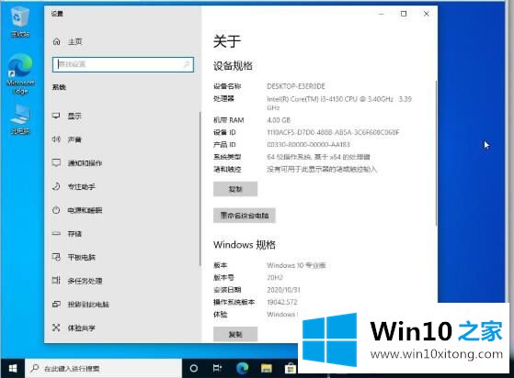Select the Microsoft Edge desktop shortcut
The width and height of the screenshot is (514, 378).
coord(20,74)
